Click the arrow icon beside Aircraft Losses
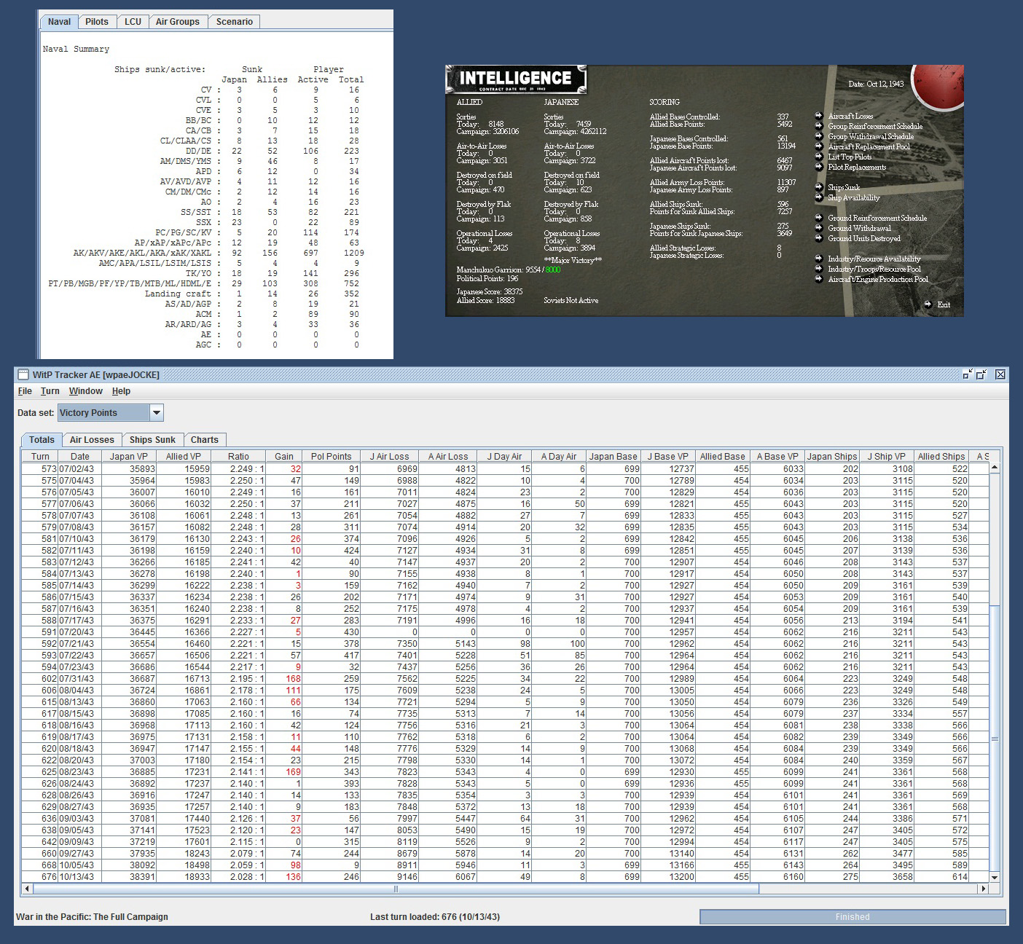1023x944 pixels. pos(819,116)
